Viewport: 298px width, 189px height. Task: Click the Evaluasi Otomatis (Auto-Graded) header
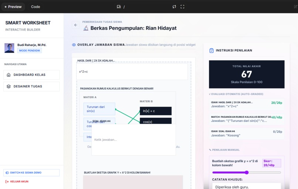pos(236,94)
